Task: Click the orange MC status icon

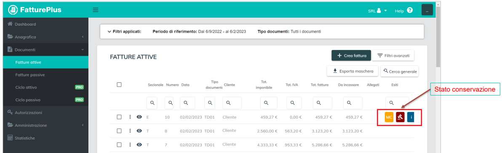Action: 389,117
